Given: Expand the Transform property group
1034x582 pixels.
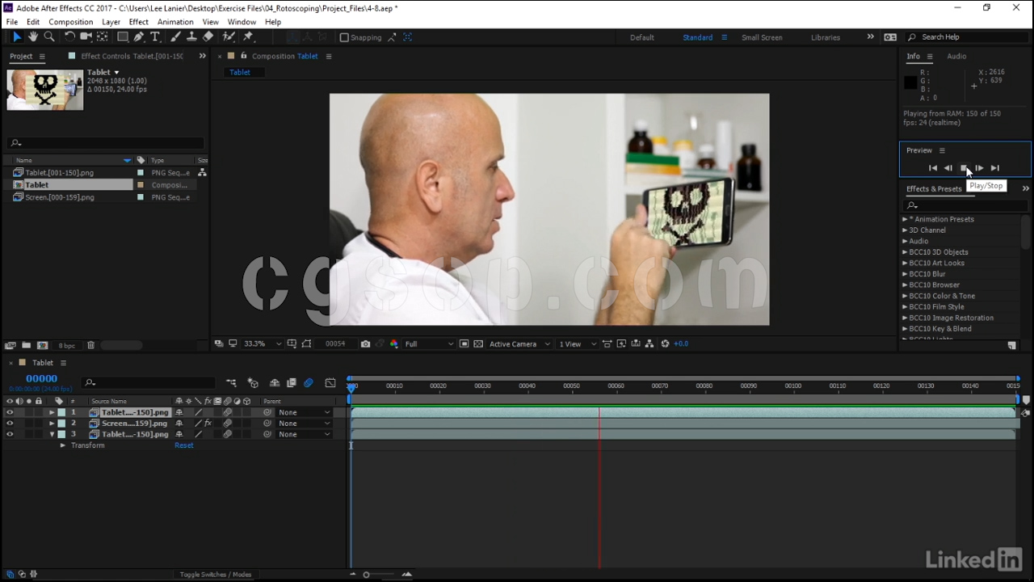Looking at the screenshot, I should [x=63, y=445].
